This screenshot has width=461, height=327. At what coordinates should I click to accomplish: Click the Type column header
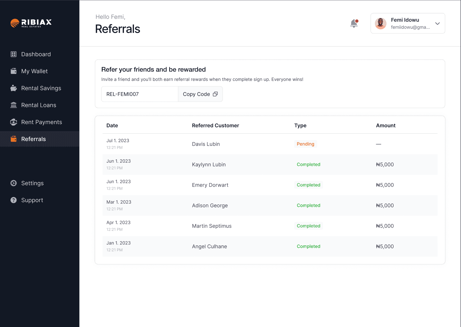(x=300, y=125)
